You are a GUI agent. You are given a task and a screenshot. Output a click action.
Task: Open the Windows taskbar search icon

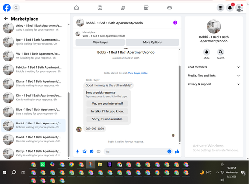click(x=14, y=172)
